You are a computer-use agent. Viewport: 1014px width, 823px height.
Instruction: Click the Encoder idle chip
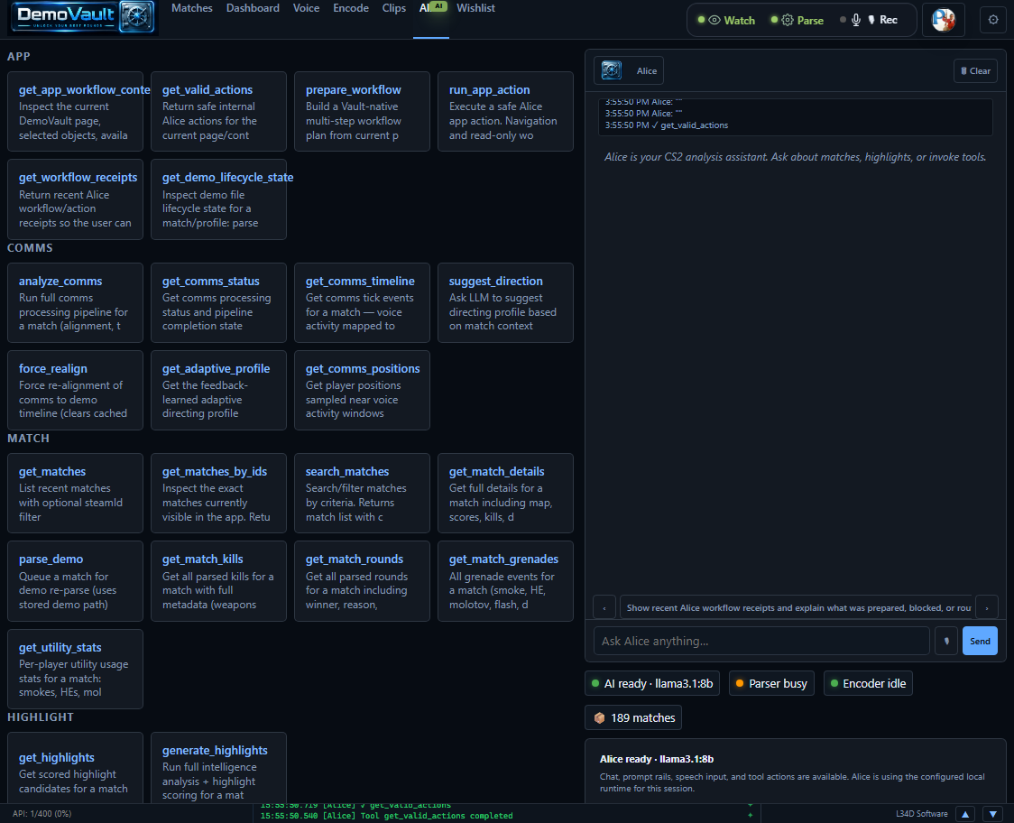pyautogui.click(x=868, y=683)
